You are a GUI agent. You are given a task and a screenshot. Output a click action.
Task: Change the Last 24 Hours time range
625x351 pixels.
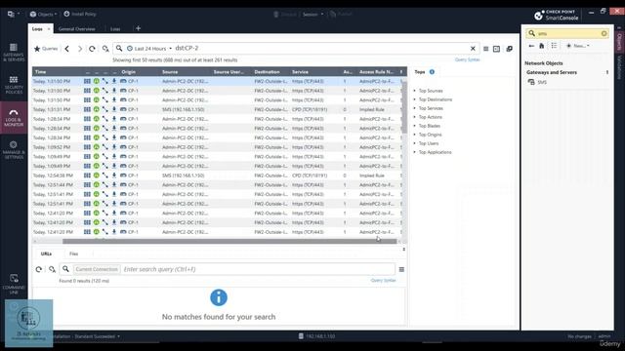(x=149, y=49)
